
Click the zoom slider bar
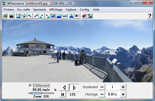(41, 93)
